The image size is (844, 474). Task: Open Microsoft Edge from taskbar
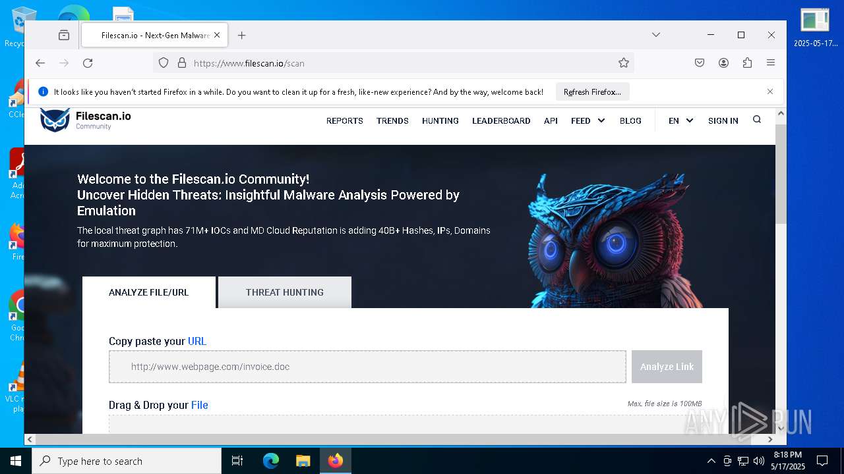coord(271,461)
